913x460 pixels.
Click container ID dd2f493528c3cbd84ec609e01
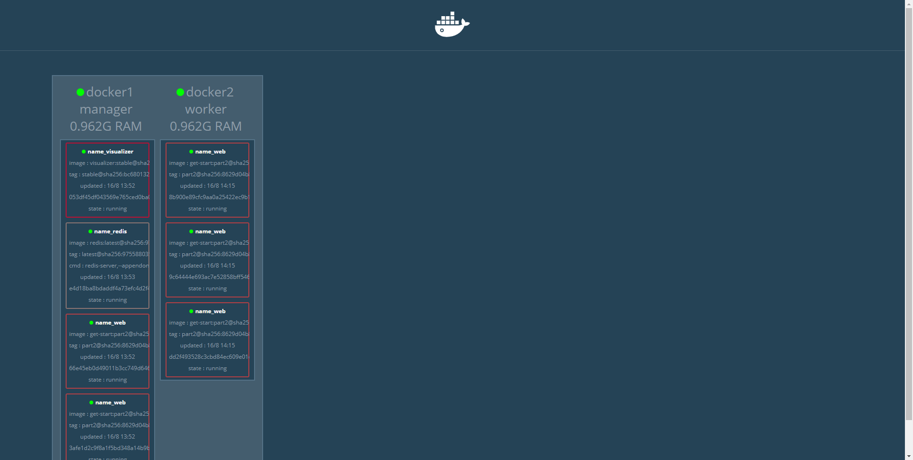(209, 357)
